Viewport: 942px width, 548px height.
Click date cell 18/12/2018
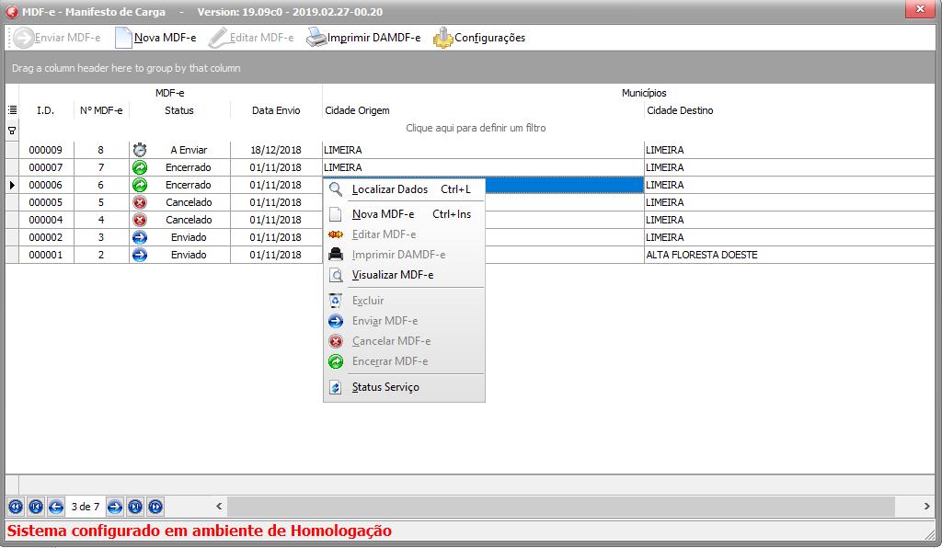click(x=276, y=150)
